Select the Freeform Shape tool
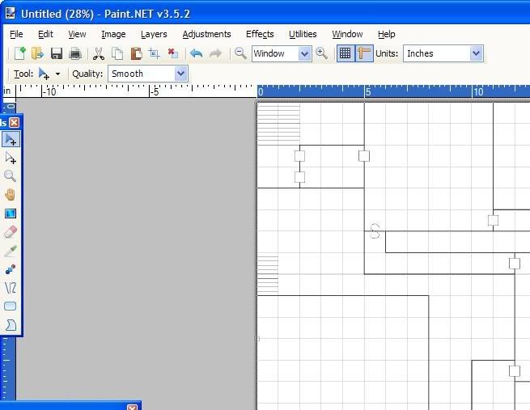The height and width of the screenshot is (410, 530). (11, 325)
